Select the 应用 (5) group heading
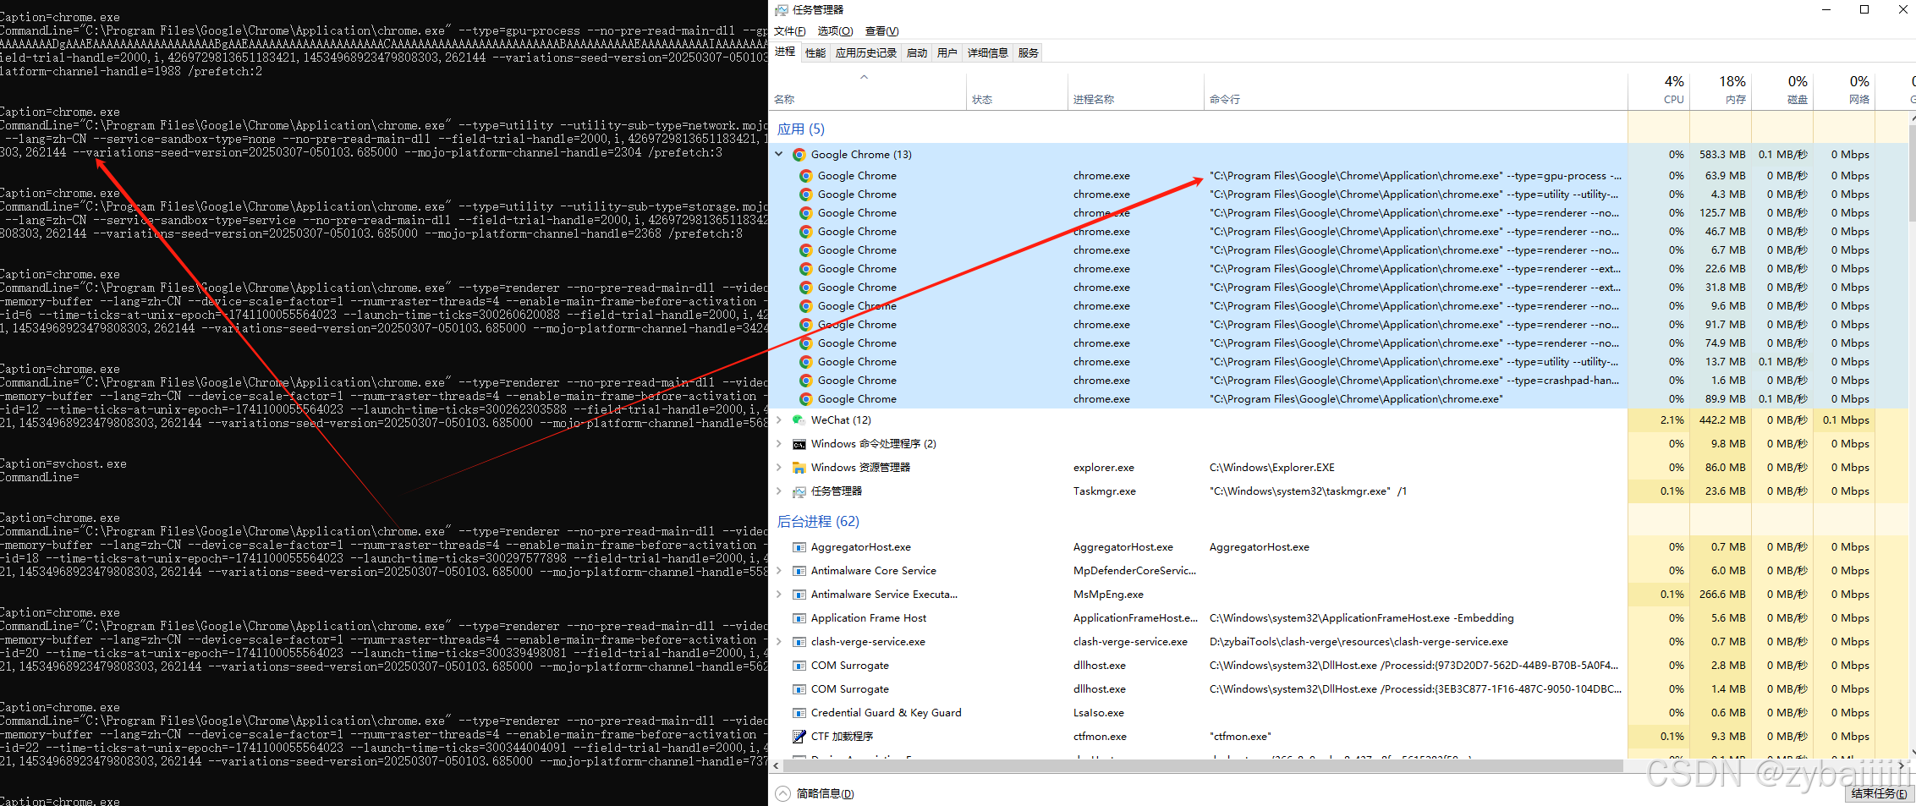The height and width of the screenshot is (806, 1916). click(x=800, y=129)
